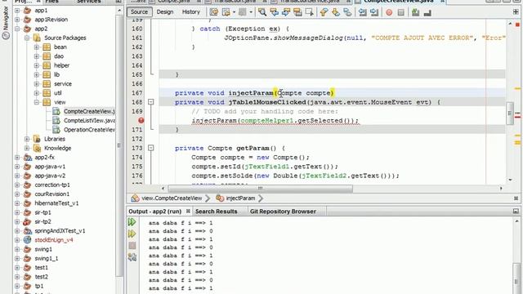Select the stockEnLign_v4 project
The width and height of the screenshot is (523, 294).
pyautogui.click(x=54, y=239)
